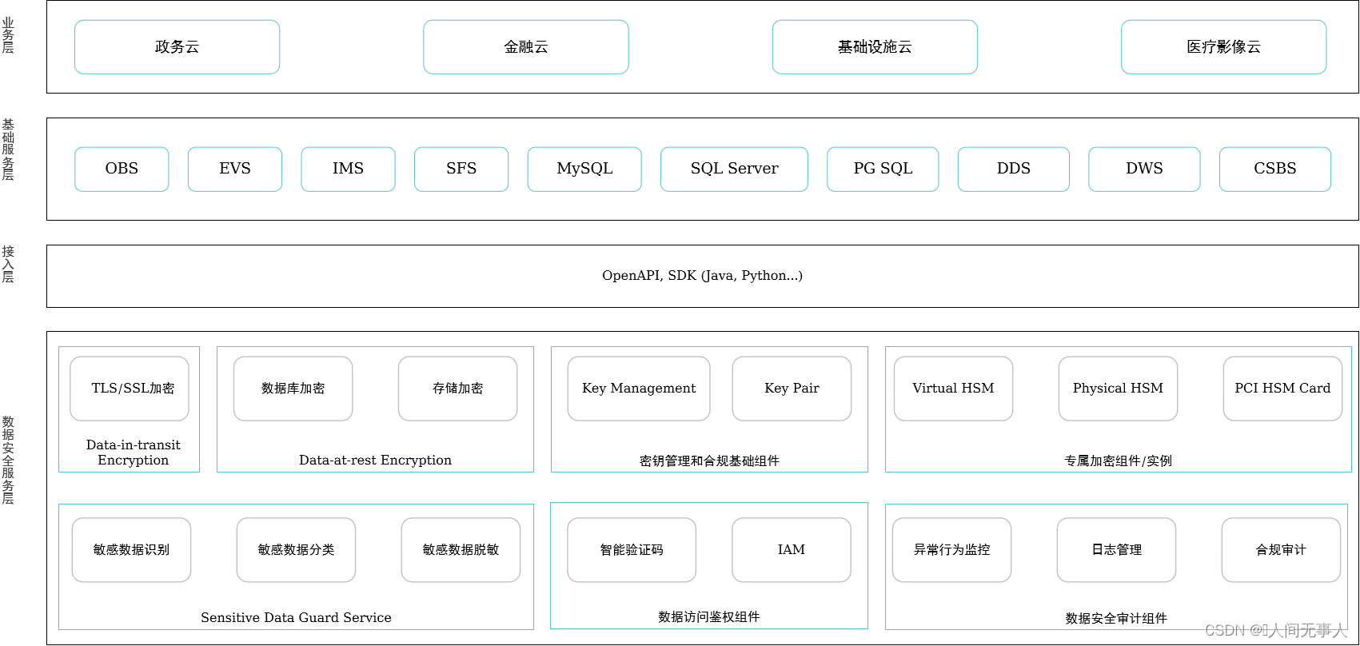Select the DDS service box

tap(1014, 169)
